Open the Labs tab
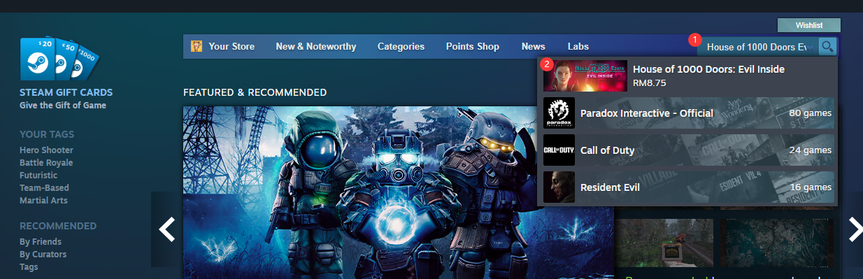This screenshot has width=863, height=279. coord(578,47)
